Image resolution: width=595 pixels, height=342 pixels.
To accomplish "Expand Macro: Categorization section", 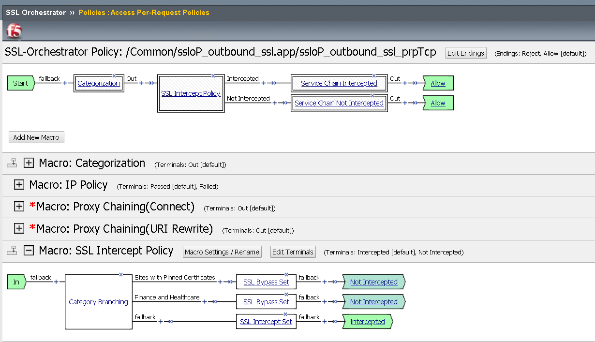I will click(29, 163).
